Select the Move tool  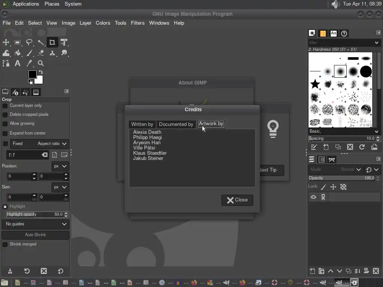point(6,43)
